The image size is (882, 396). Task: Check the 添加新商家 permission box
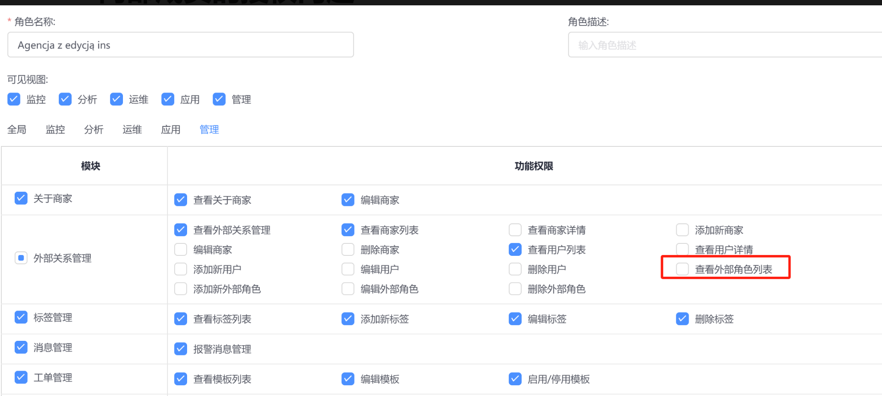(682, 230)
